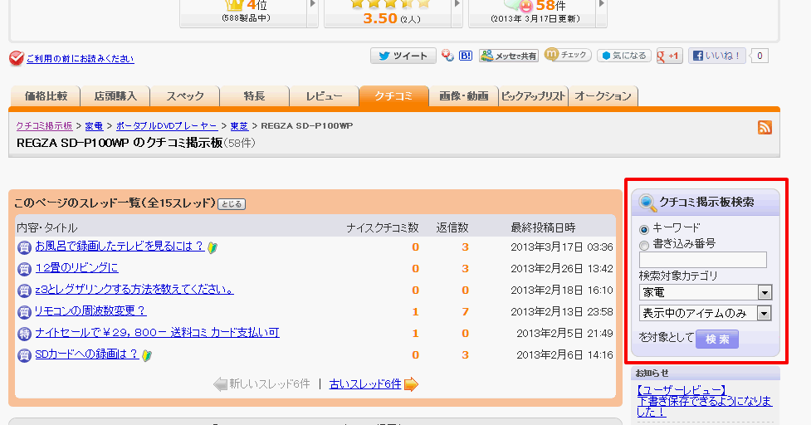
Task: Click the Hatena bookmark B! icon
Action: pos(466,56)
